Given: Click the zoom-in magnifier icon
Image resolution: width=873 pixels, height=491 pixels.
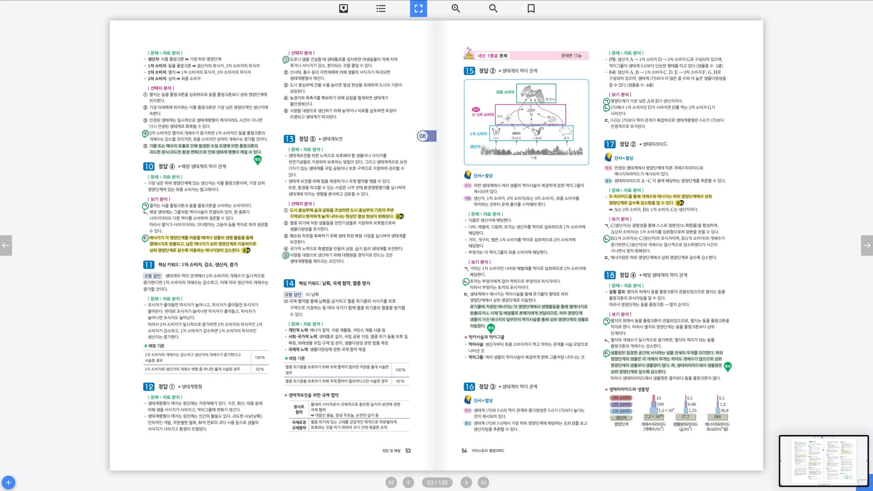Looking at the screenshot, I should point(456,8).
